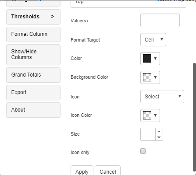Open the Format Column section
This screenshot has width=196, height=175.
click(33, 34)
